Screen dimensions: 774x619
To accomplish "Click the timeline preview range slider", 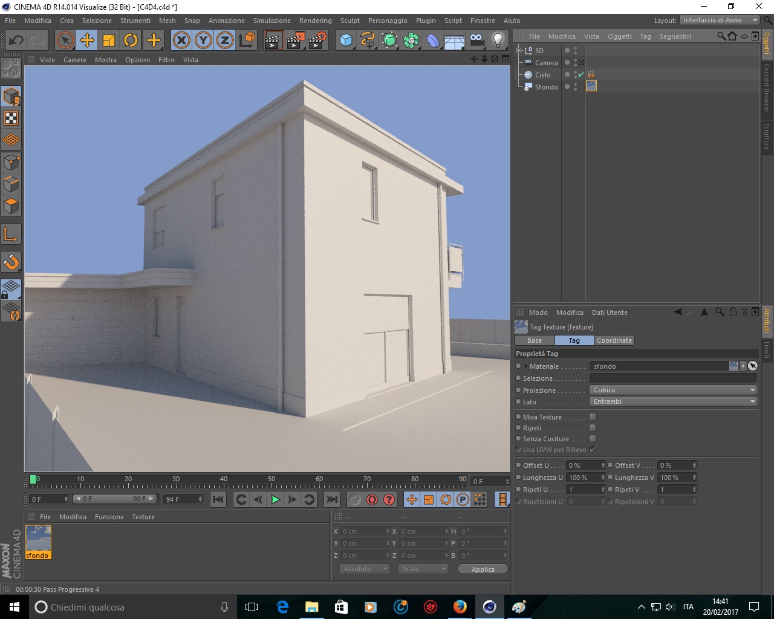I will (x=115, y=499).
